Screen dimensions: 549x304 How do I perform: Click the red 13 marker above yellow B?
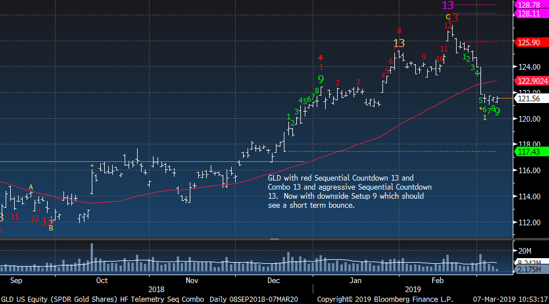47,221
